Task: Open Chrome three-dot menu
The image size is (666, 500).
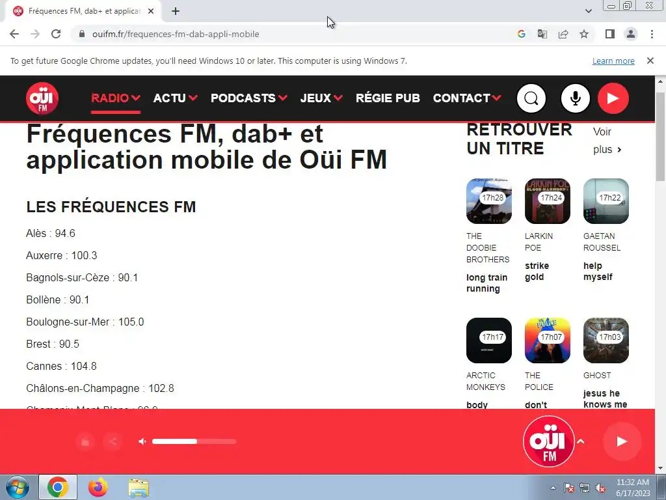Action: click(x=652, y=34)
